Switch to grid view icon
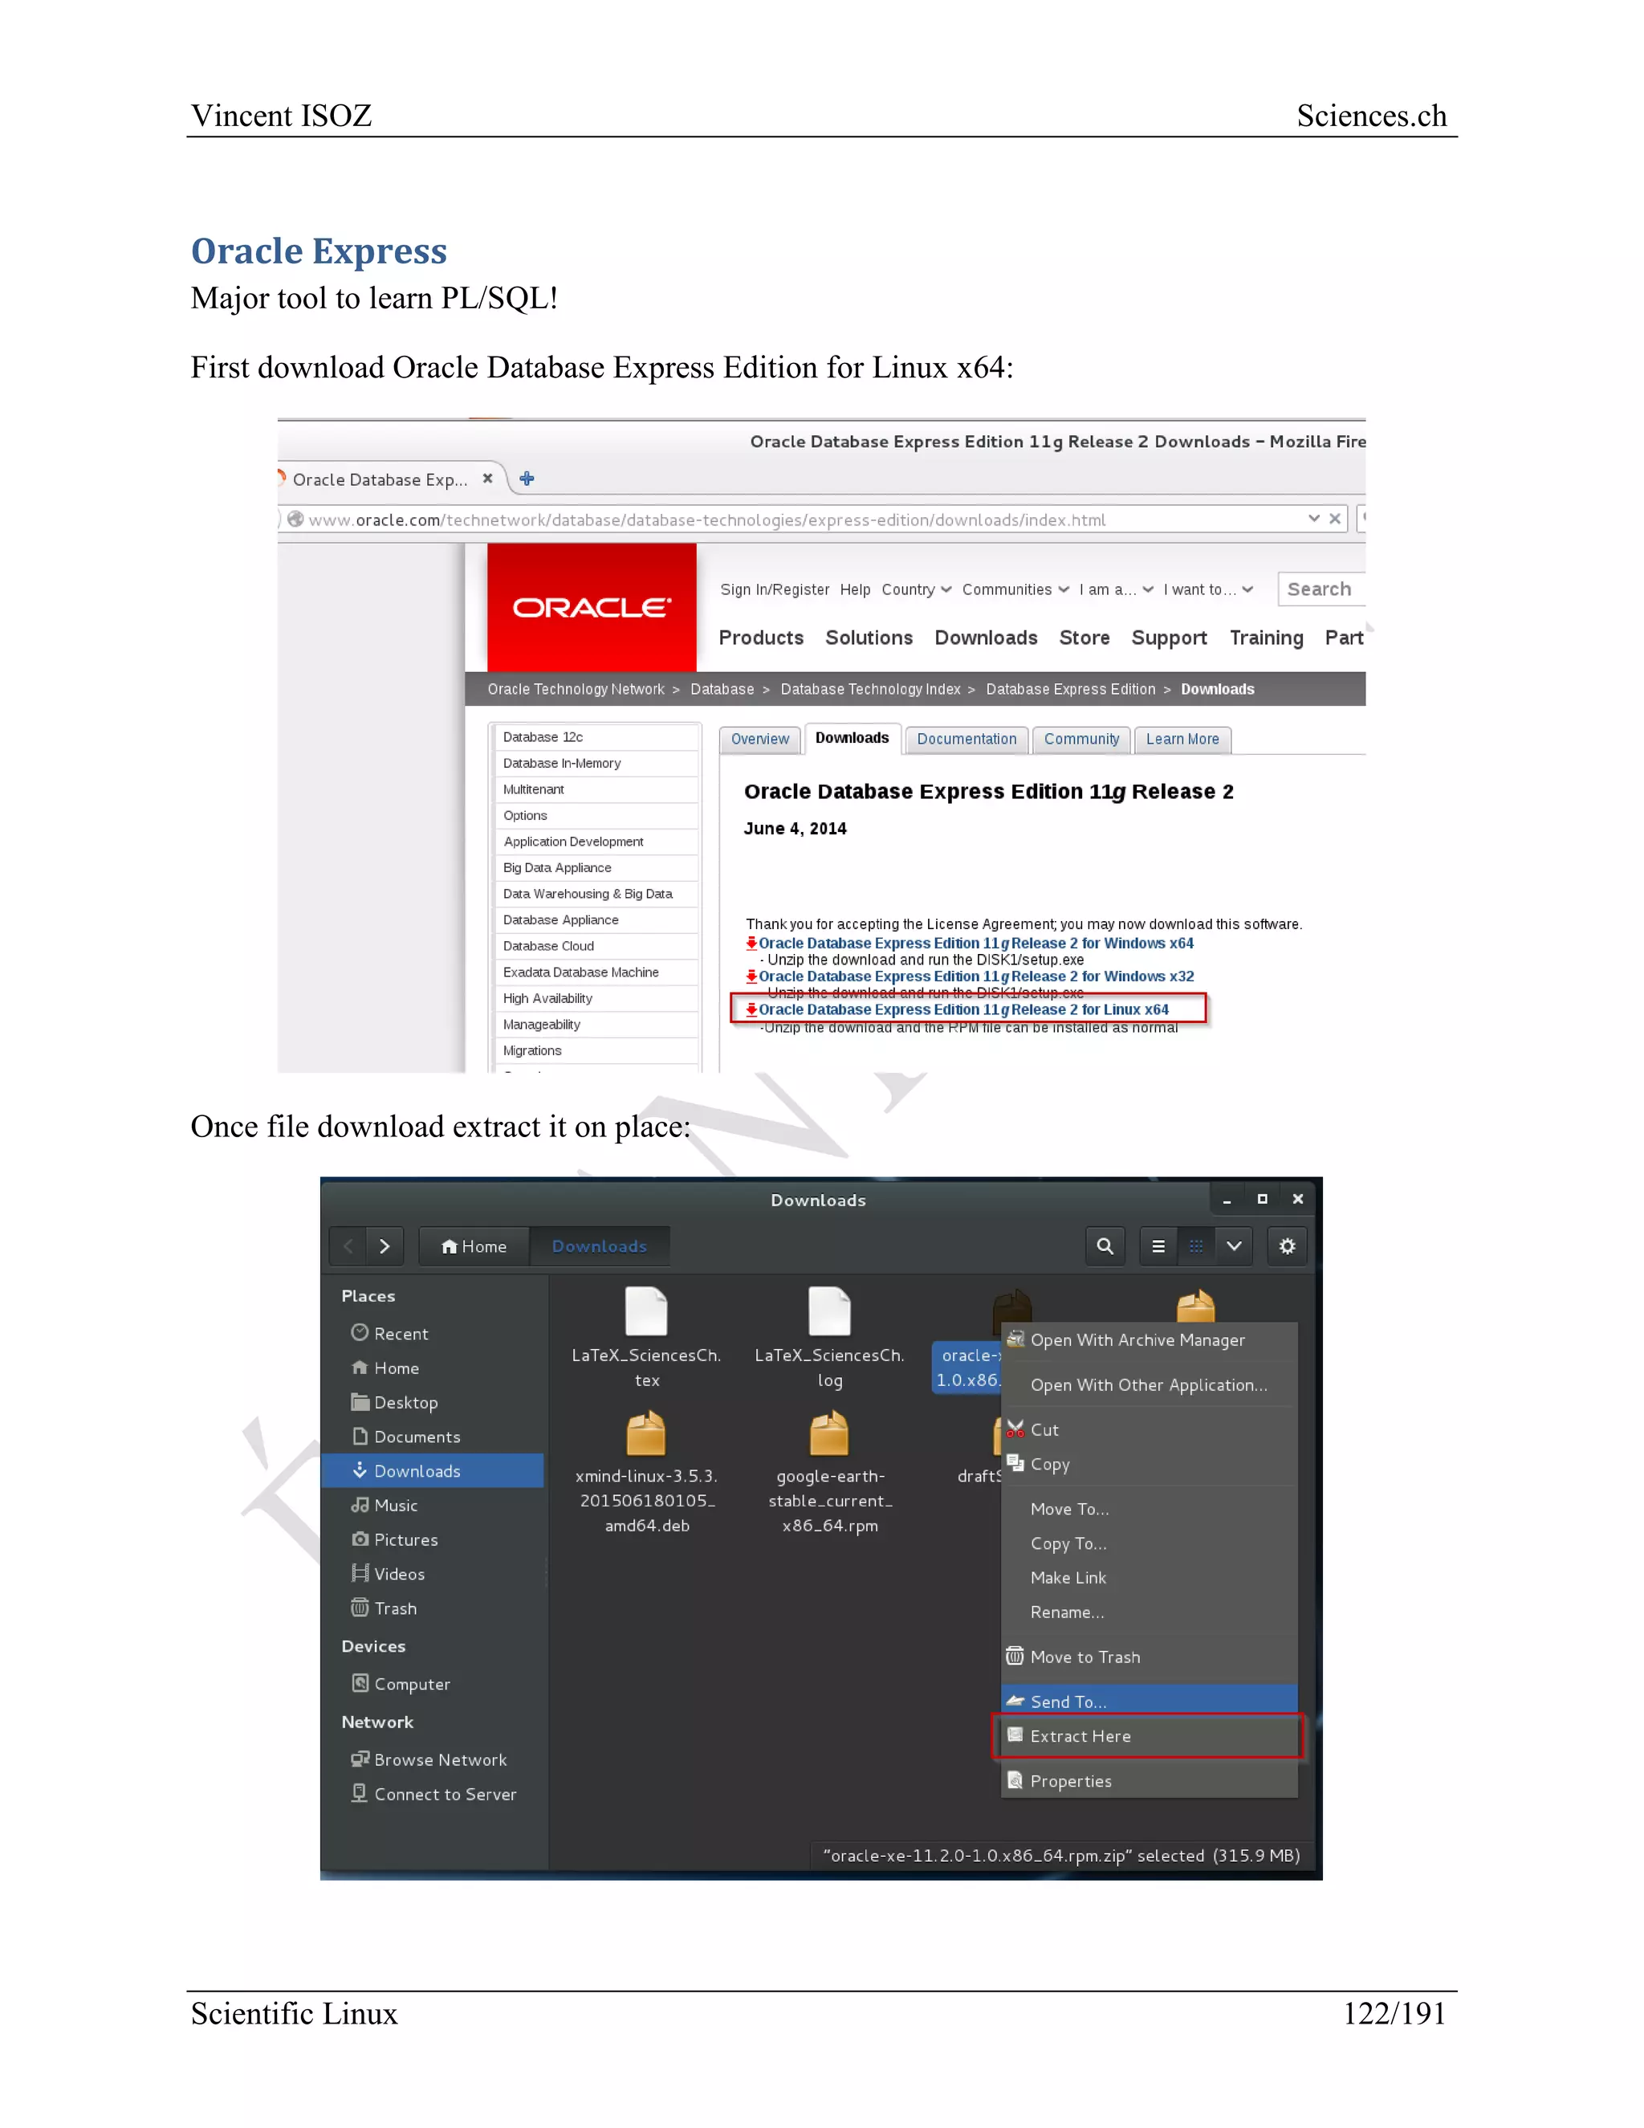Screen dimensions: 1644x2128 coord(1196,1246)
